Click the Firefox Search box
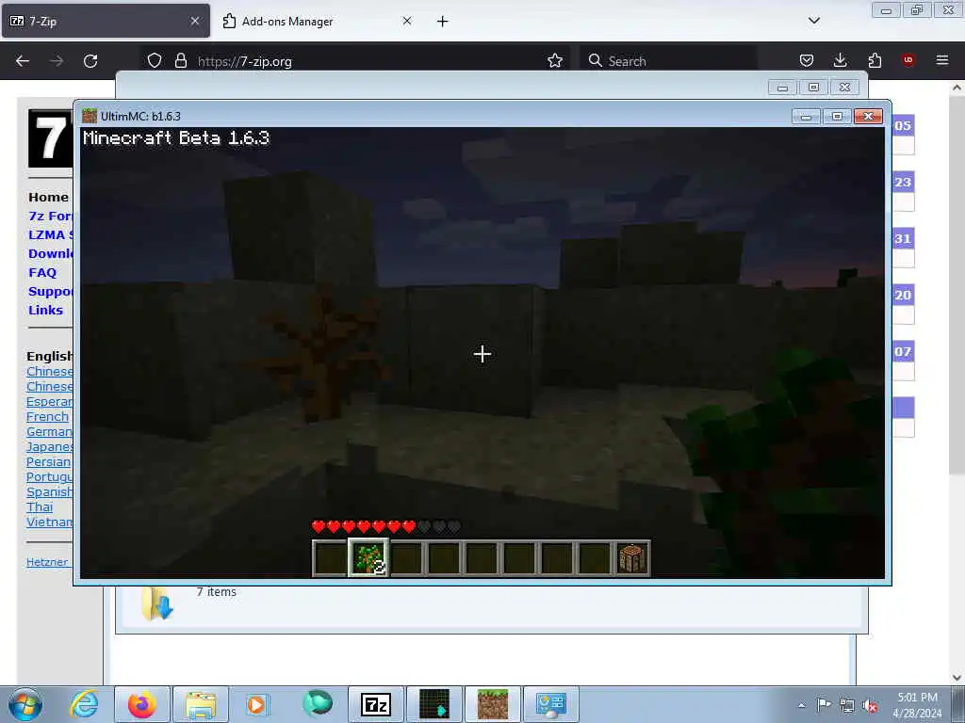Image resolution: width=965 pixels, height=723 pixels. point(668,61)
